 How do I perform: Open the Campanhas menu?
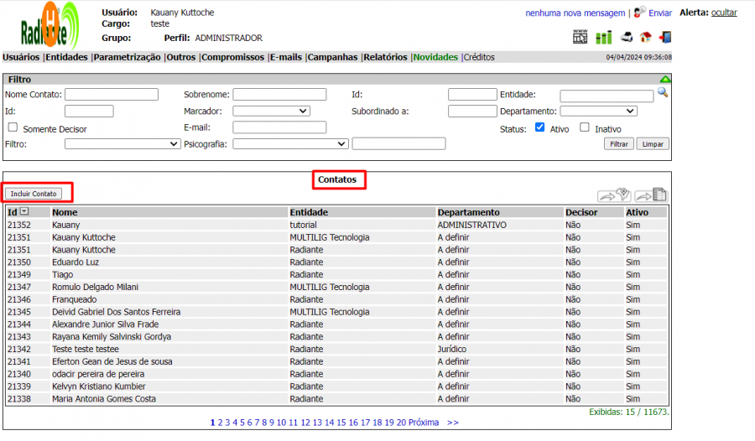[332, 58]
